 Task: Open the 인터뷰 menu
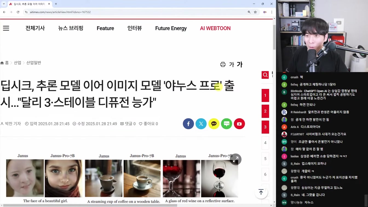(134, 28)
